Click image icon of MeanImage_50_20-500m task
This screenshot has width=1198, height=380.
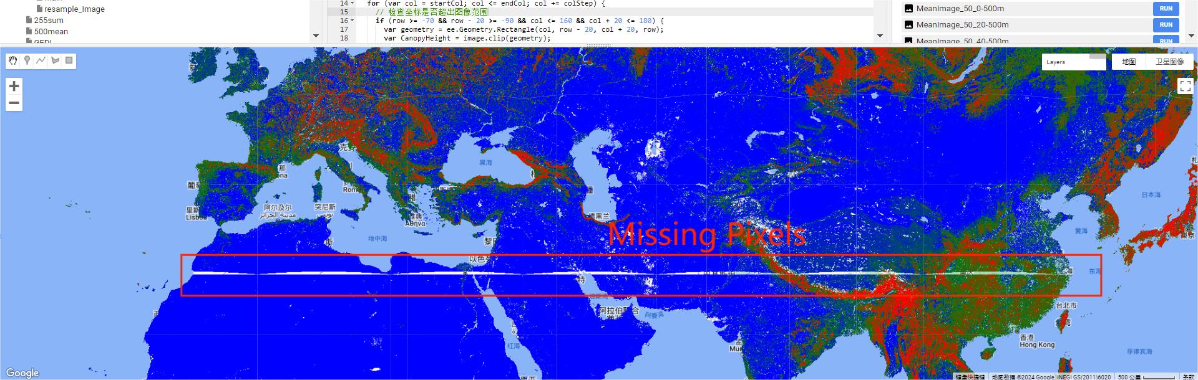coord(908,25)
